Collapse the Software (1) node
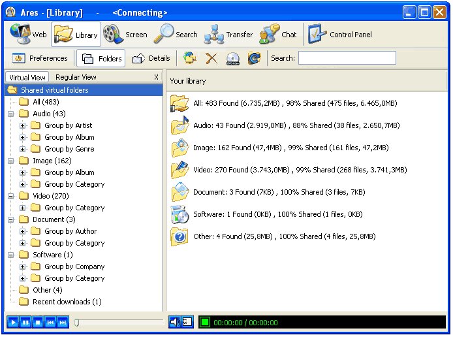 (x=10, y=255)
